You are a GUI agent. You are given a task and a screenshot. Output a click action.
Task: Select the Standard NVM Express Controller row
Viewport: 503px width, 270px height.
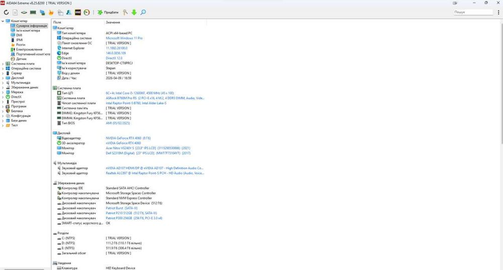(x=129, y=198)
